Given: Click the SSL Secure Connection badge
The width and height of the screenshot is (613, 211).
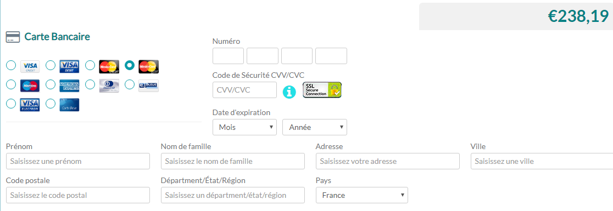Looking at the screenshot, I should (322, 90).
